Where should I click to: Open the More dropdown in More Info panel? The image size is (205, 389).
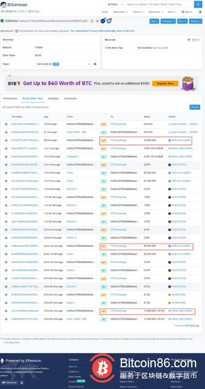click(195, 40)
